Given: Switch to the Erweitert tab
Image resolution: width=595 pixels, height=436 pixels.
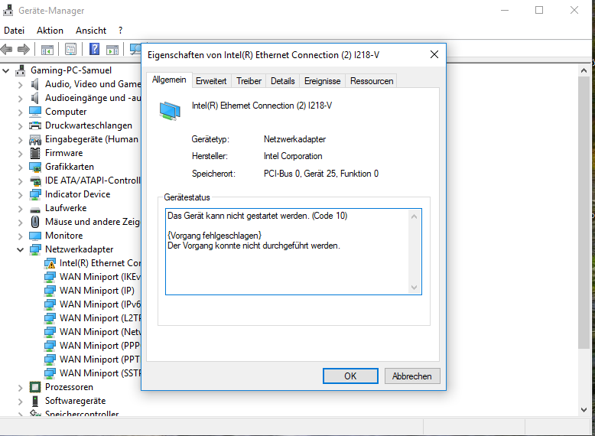Looking at the screenshot, I should [211, 81].
